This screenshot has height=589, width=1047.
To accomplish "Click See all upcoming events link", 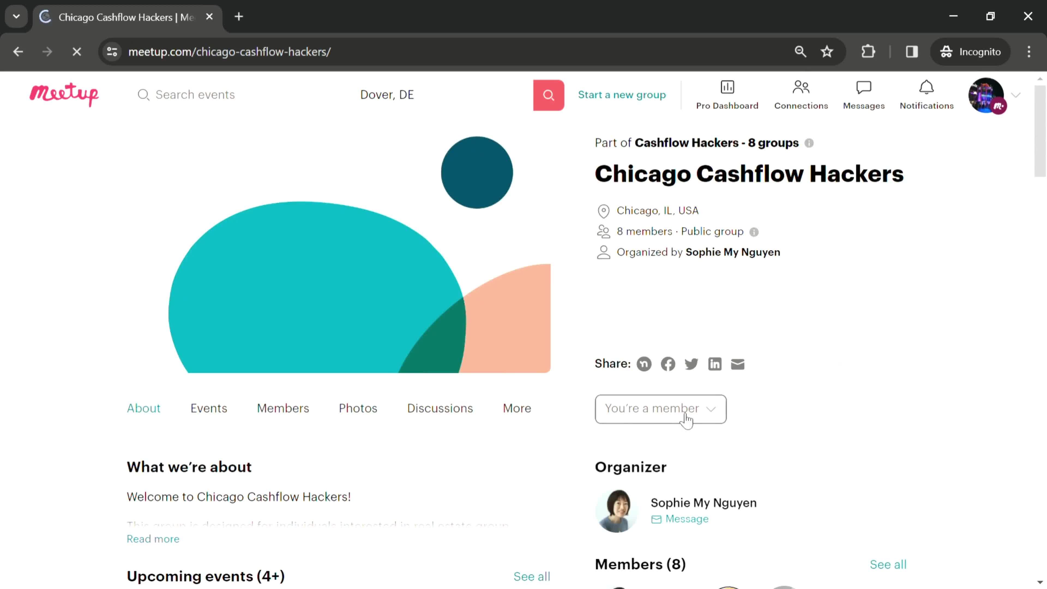I will pyautogui.click(x=532, y=576).
